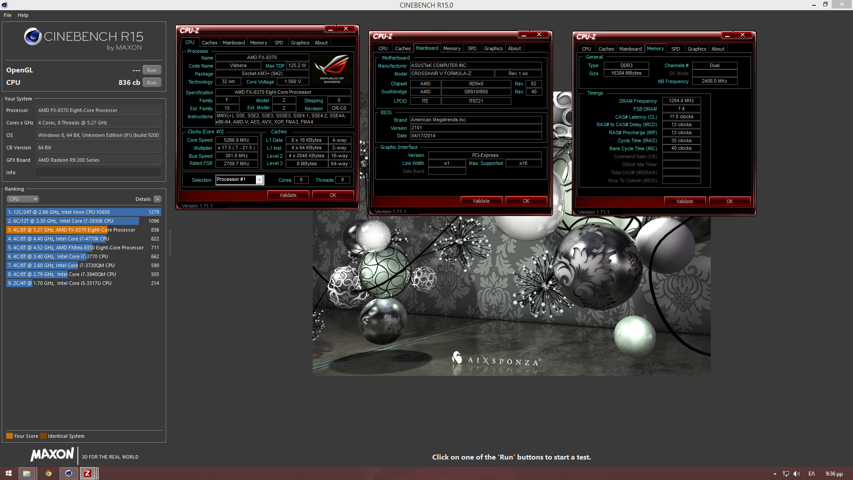
Task: Close the first CPU-Z window
Action: [x=346, y=29]
